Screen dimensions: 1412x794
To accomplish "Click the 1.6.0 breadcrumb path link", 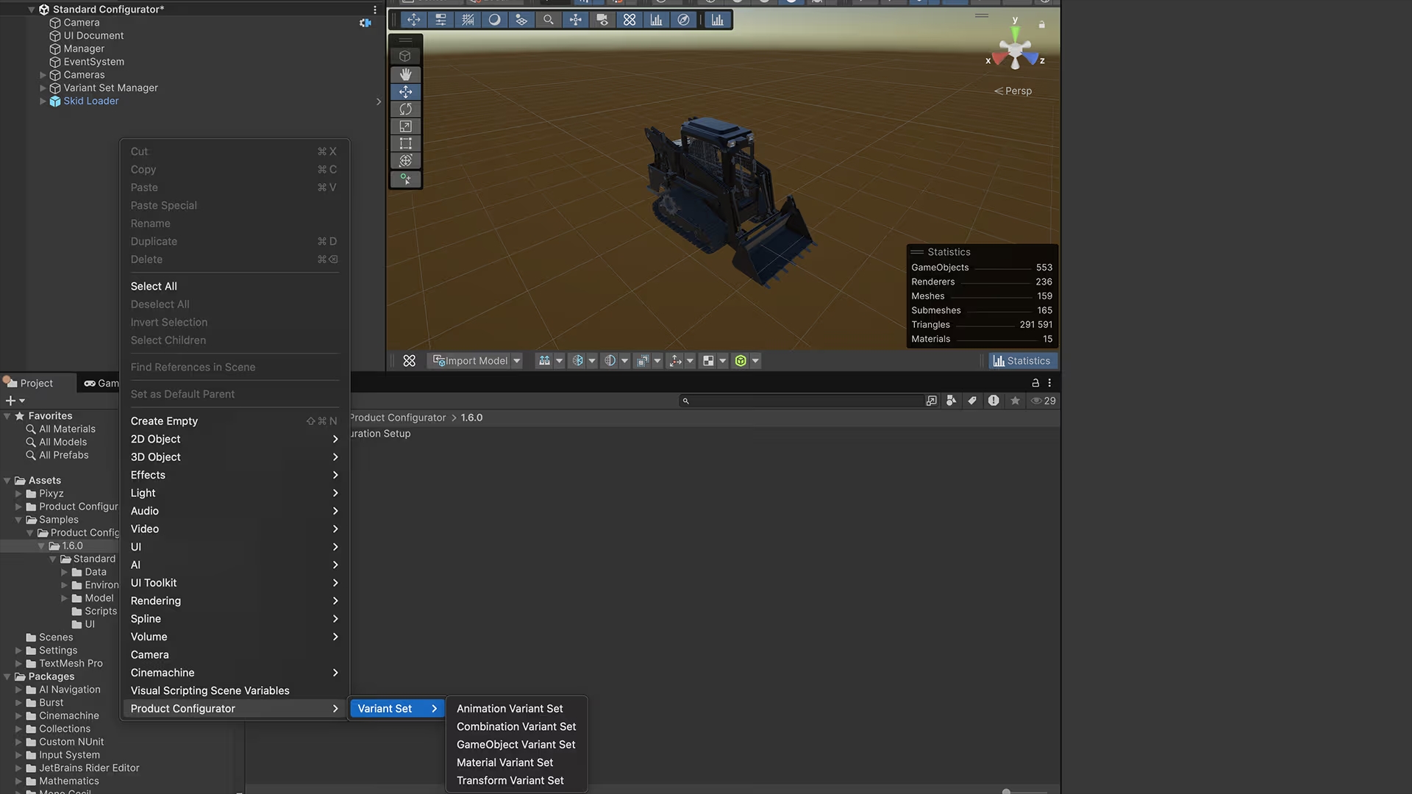I will point(471,418).
